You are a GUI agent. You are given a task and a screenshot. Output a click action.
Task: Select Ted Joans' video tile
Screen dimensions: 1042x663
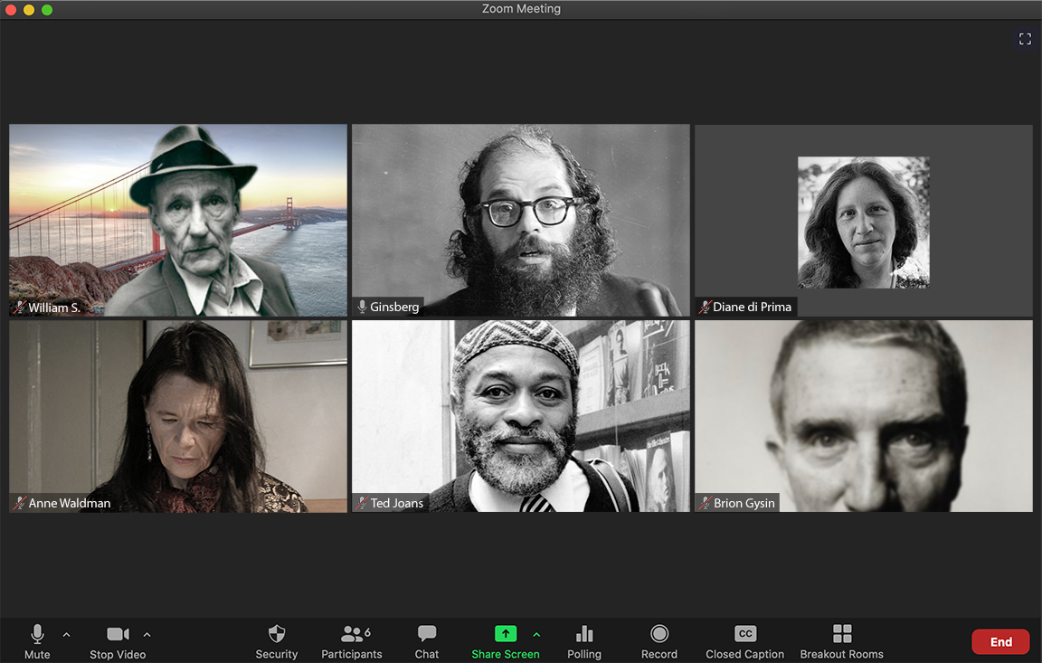(520, 416)
